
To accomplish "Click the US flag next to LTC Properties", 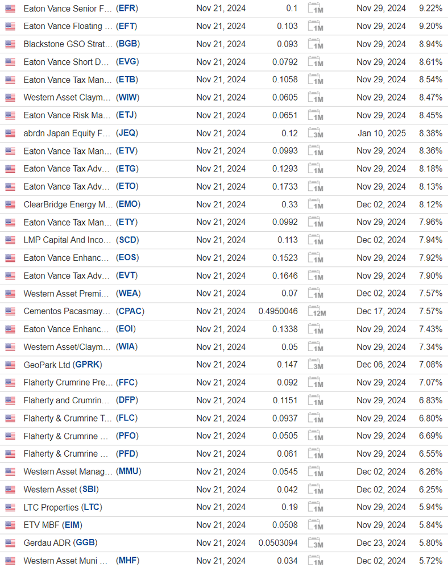I will tap(10, 507).
